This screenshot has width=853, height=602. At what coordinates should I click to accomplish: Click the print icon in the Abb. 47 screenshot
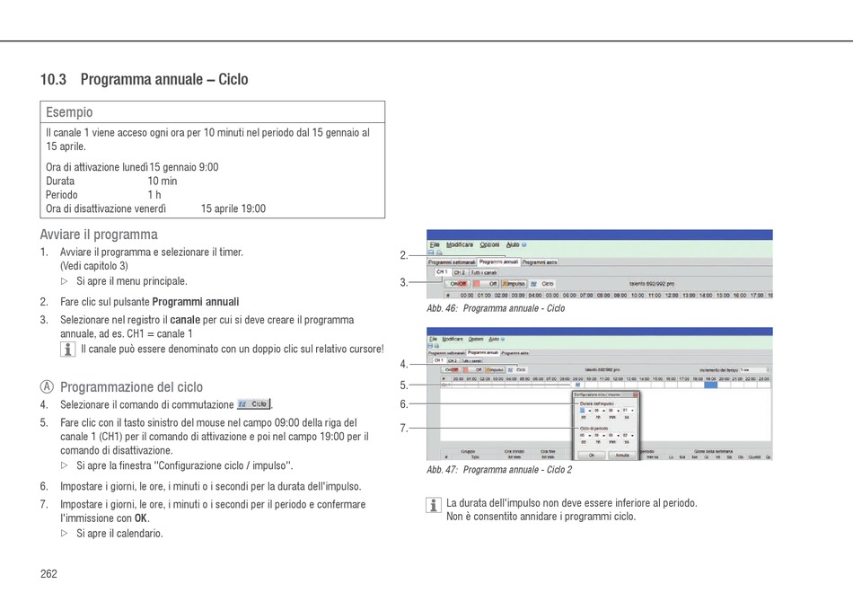click(x=435, y=346)
